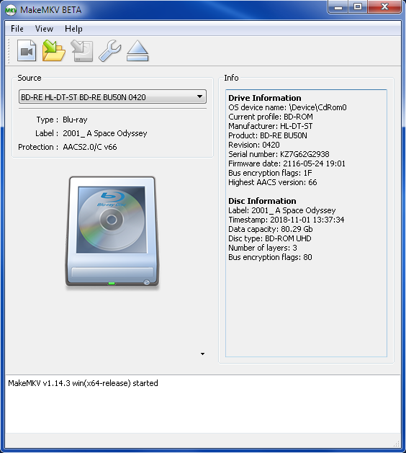Screen dimensions: 406x453
Task: Click the open folder toolbar icon
Action: [x=54, y=51]
